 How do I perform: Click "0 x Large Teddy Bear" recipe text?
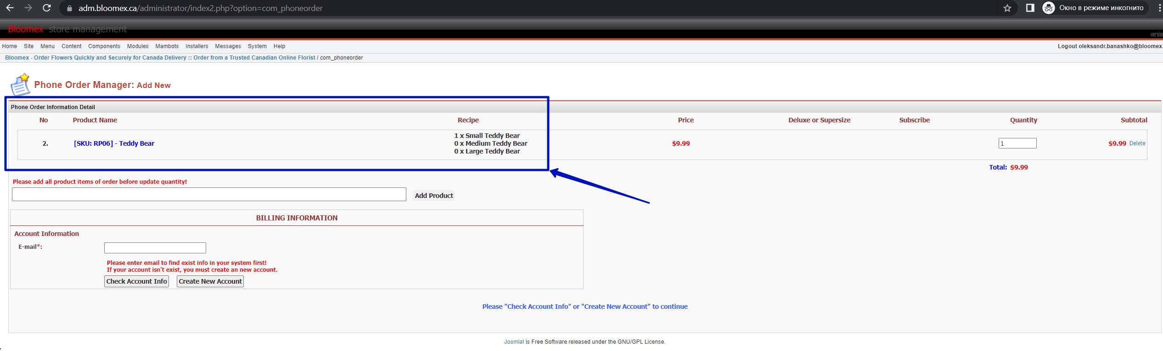click(x=487, y=151)
